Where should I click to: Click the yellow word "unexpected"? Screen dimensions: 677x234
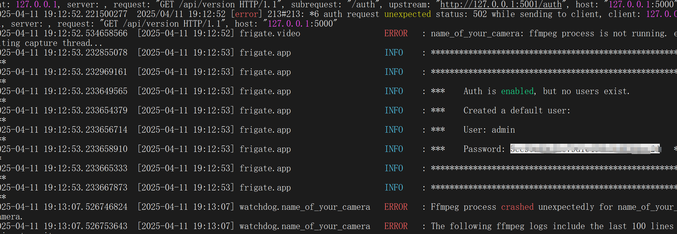coord(407,14)
